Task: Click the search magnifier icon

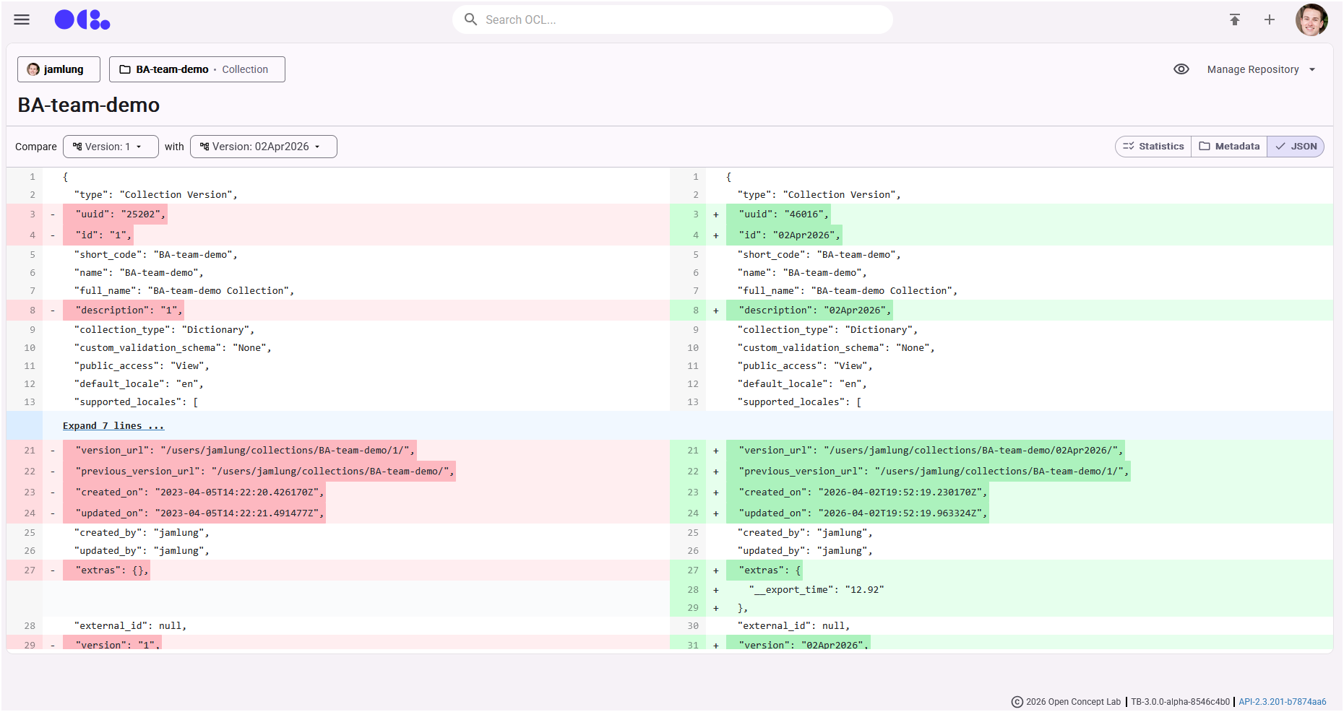Action: tap(470, 19)
